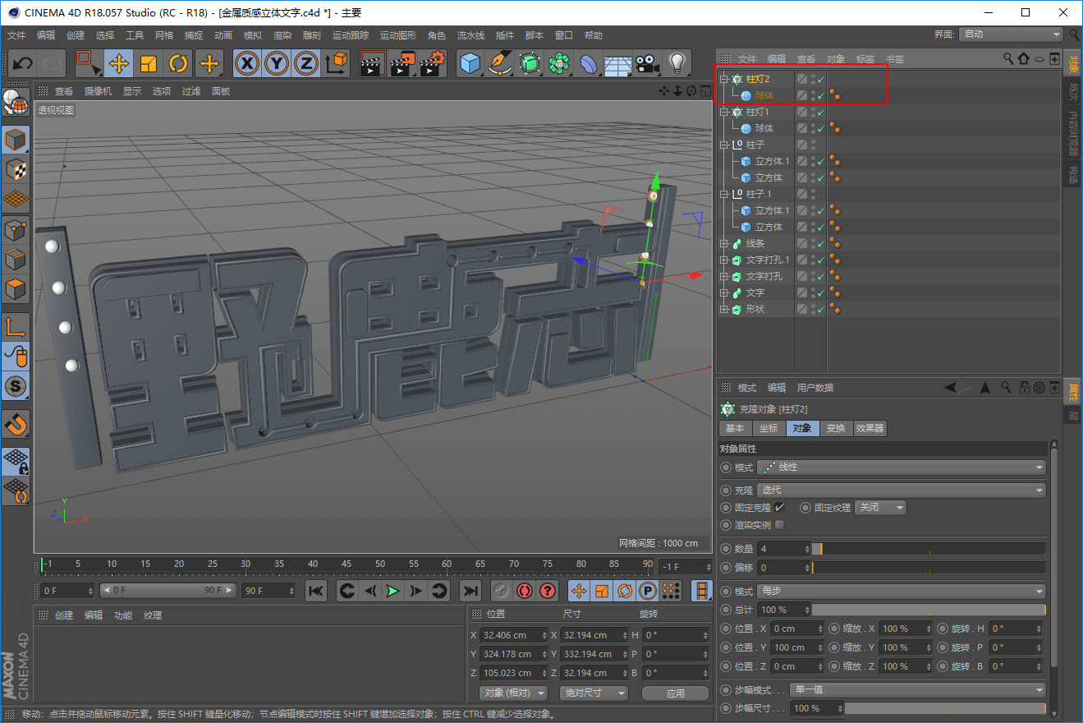Switch to Polygons mode in left toolbar
This screenshot has height=723, width=1083.
pyautogui.click(x=16, y=290)
